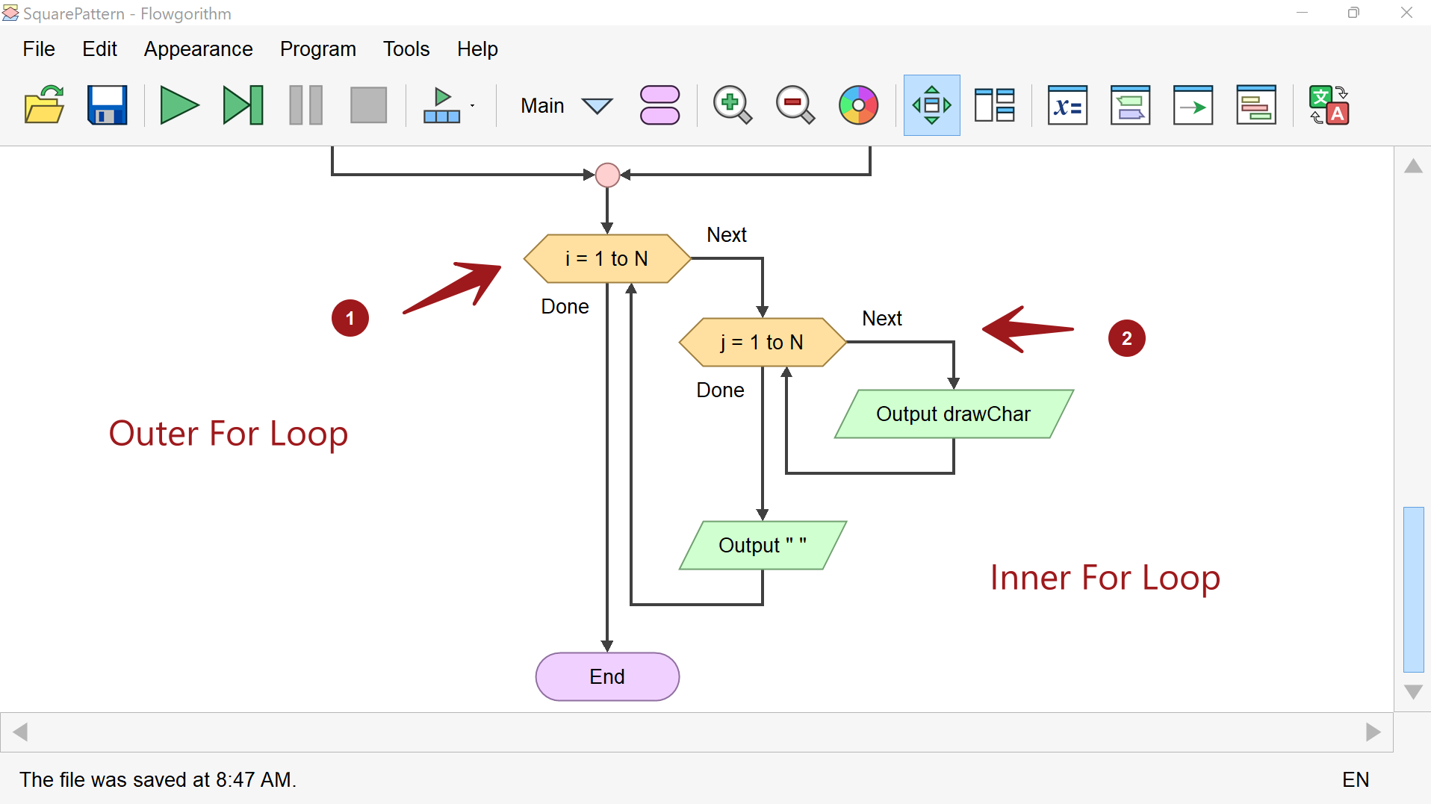The image size is (1431, 804).
Task: Open the Tools menu
Action: [406, 49]
